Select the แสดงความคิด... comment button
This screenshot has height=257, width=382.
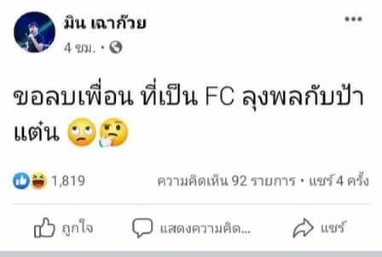tap(205, 228)
